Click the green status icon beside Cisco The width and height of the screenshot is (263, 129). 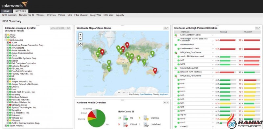pyautogui.click(x=10, y=55)
